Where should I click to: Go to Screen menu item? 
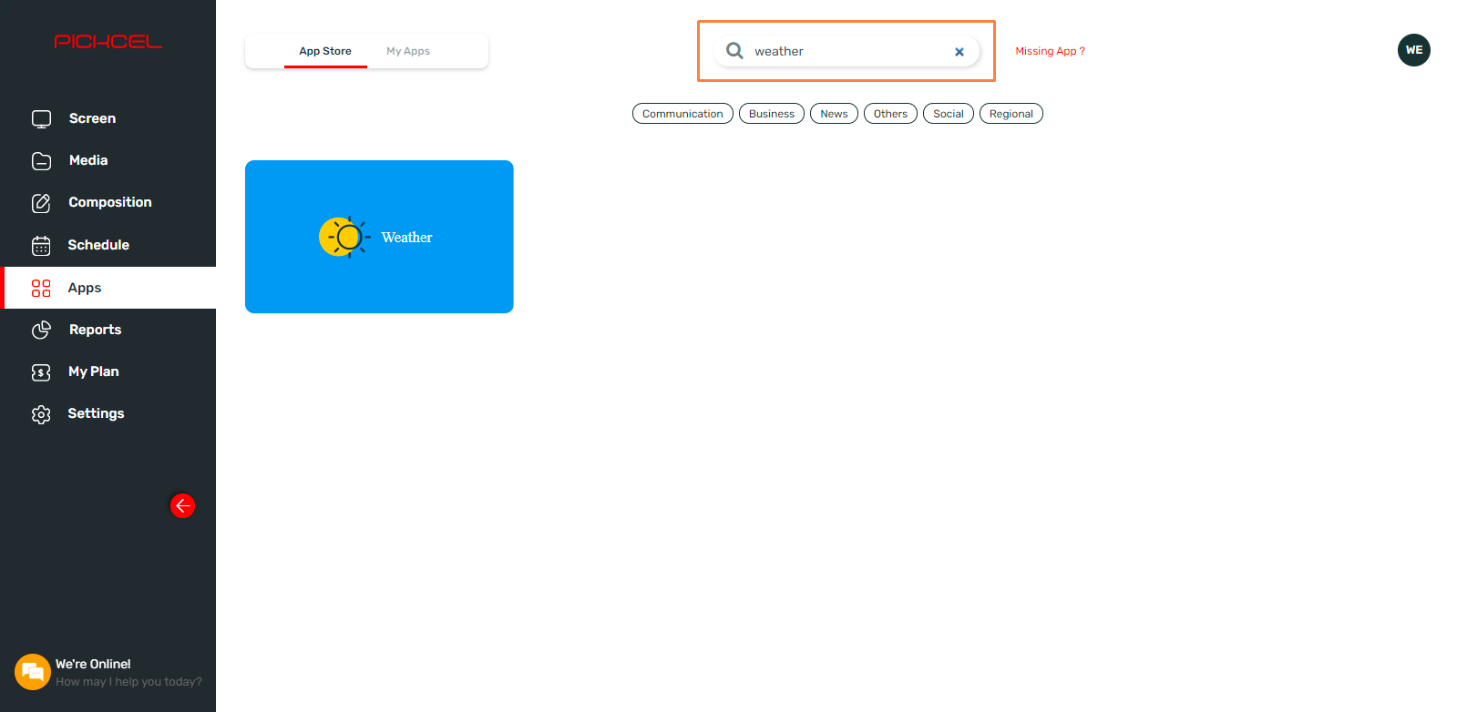point(108,118)
